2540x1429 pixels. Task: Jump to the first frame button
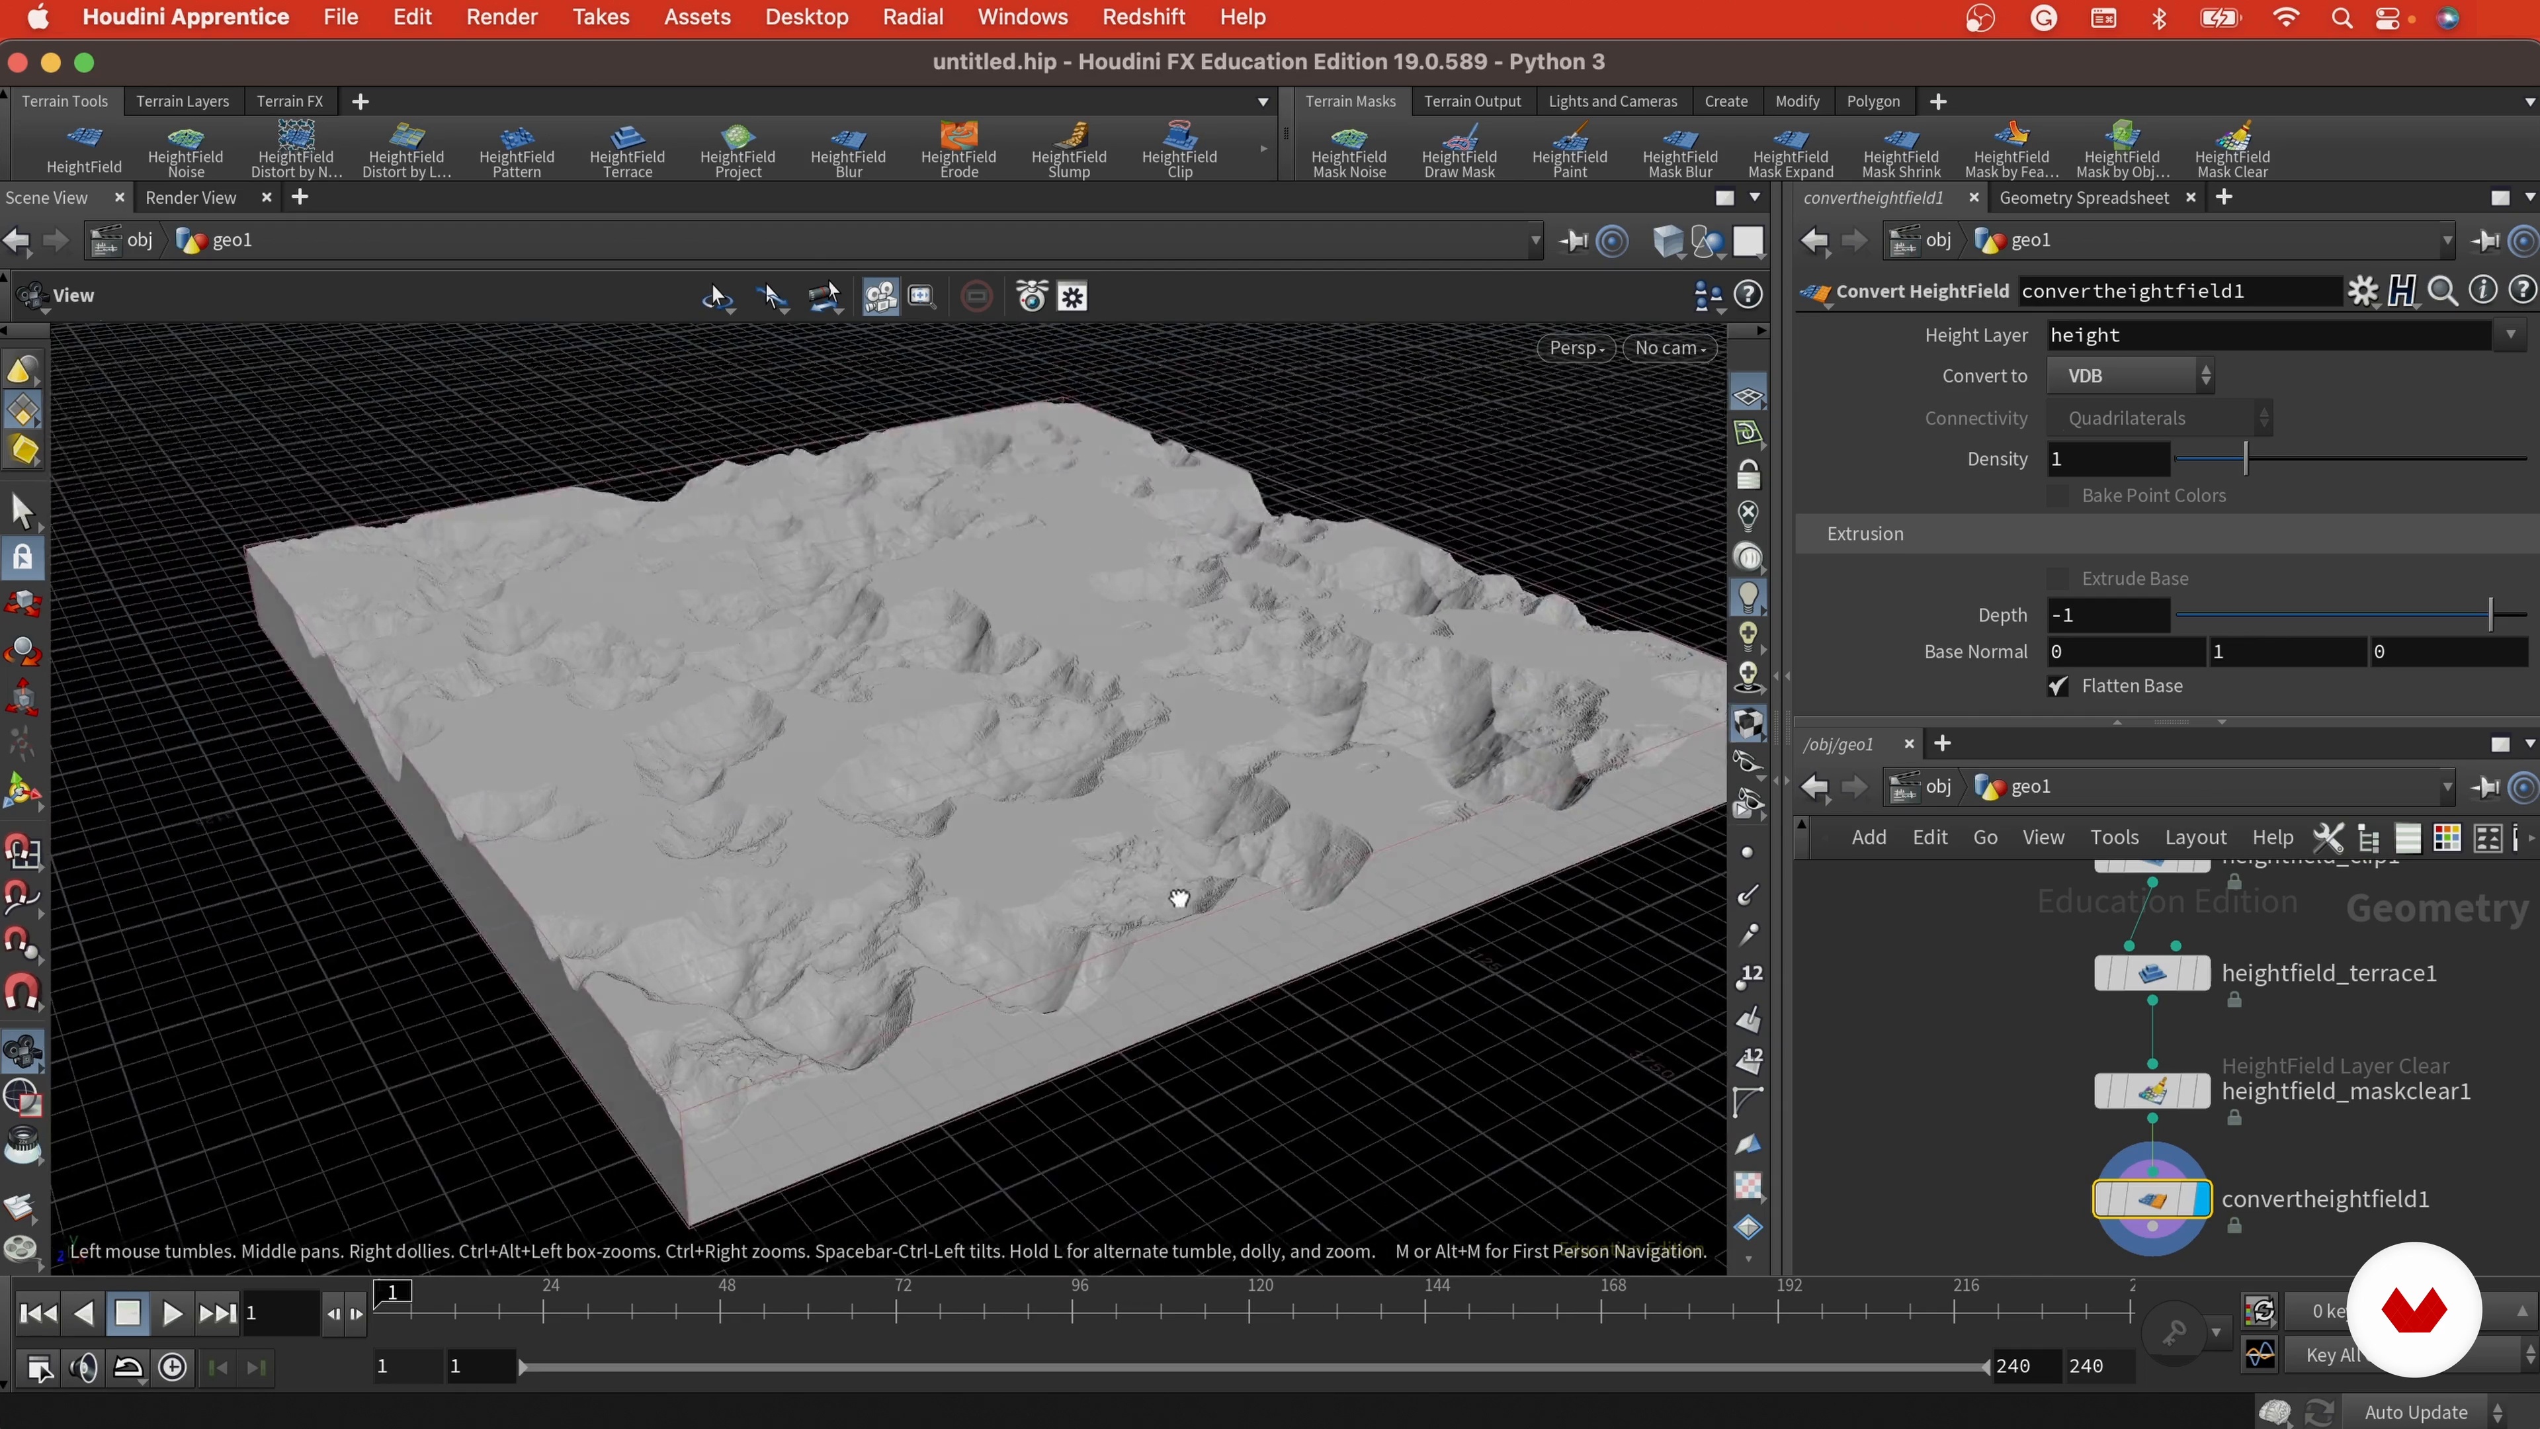coord(38,1314)
